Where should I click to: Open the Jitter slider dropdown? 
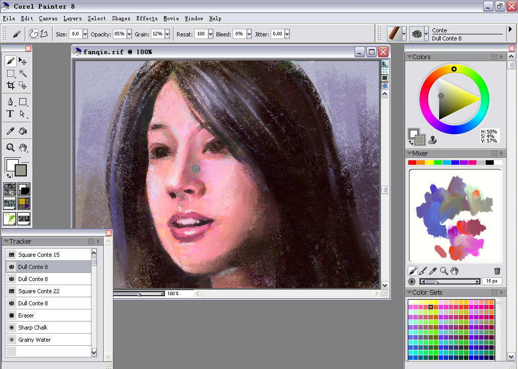(287, 34)
